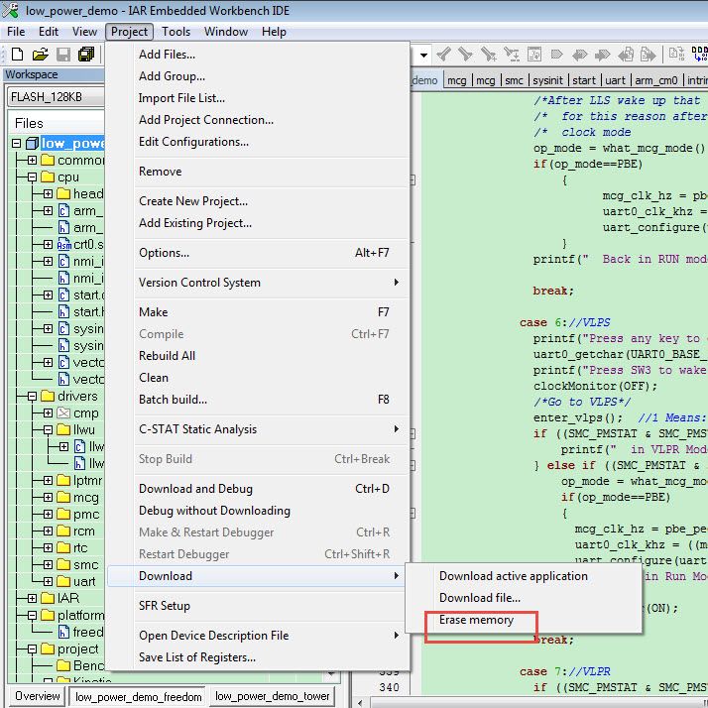Switch to the smc editor tab

point(514,80)
